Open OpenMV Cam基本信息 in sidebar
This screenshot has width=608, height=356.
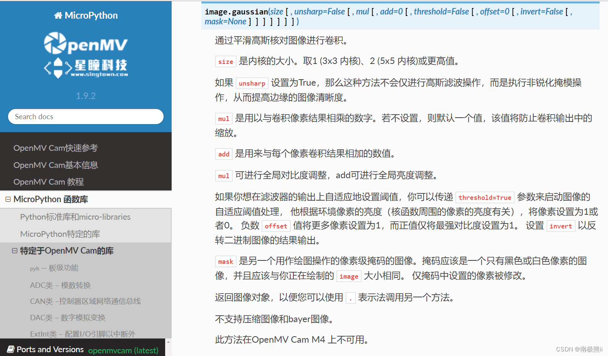[56, 165]
